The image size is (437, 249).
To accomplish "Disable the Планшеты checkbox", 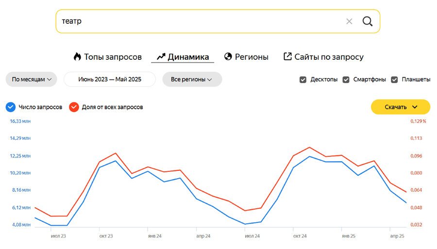I will coord(394,80).
